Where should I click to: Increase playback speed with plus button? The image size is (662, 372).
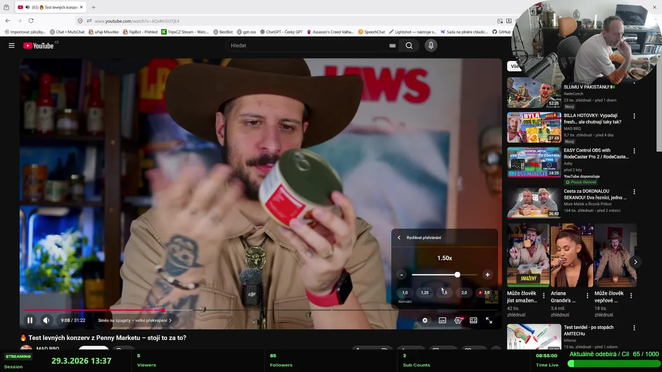point(487,275)
